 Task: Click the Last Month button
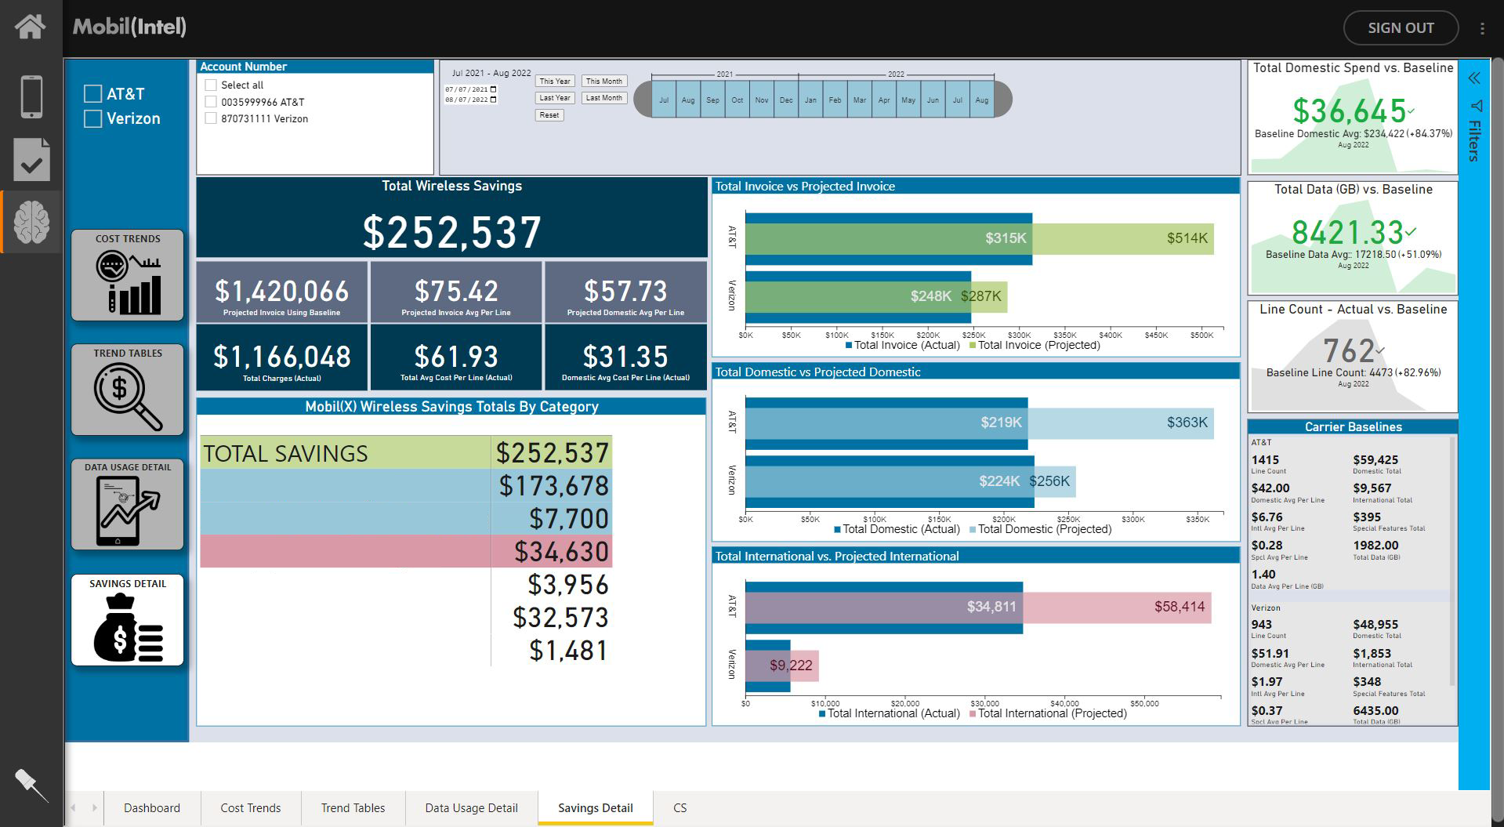tap(604, 98)
